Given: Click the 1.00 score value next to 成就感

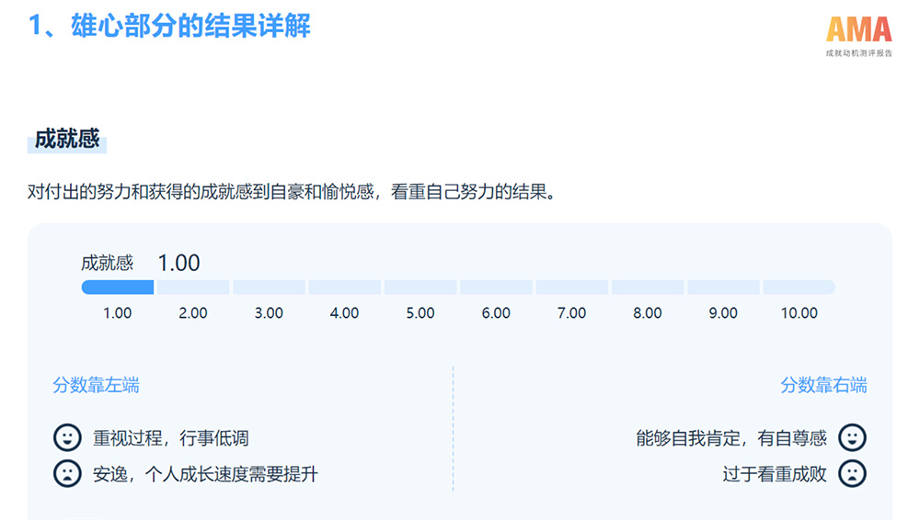Looking at the screenshot, I should (179, 263).
